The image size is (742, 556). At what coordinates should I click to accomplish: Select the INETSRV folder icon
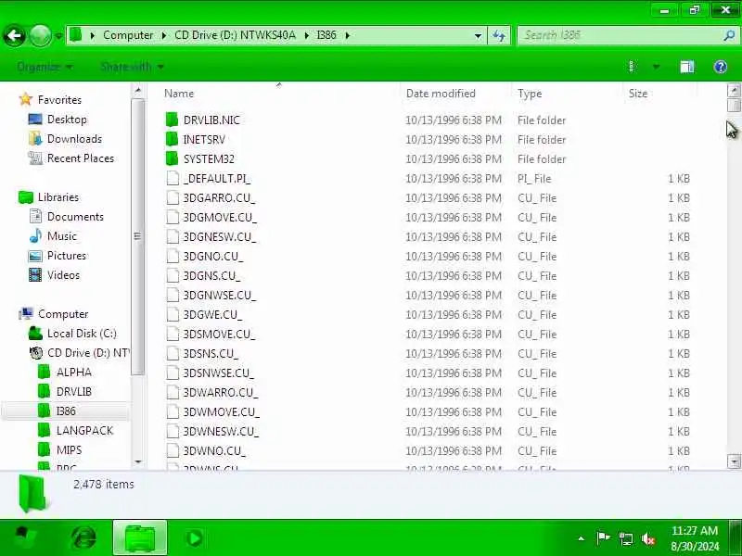[x=173, y=139]
